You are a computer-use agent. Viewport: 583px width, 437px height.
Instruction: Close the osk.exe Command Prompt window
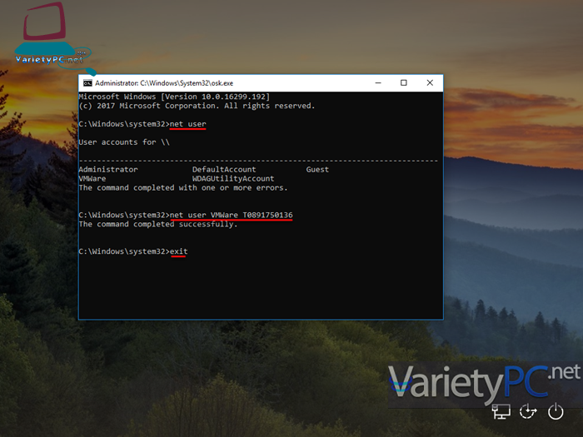point(430,83)
